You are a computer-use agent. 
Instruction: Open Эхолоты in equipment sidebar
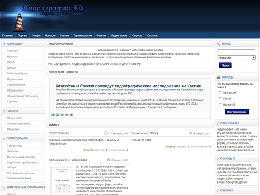pos(12,151)
